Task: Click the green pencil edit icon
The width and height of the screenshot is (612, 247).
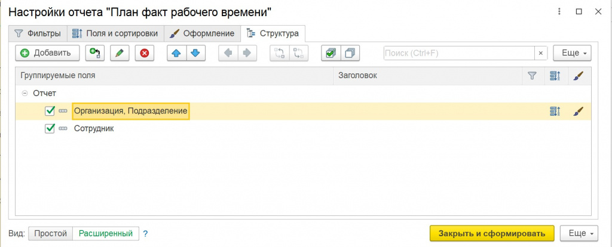Action: [x=120, y=53]
